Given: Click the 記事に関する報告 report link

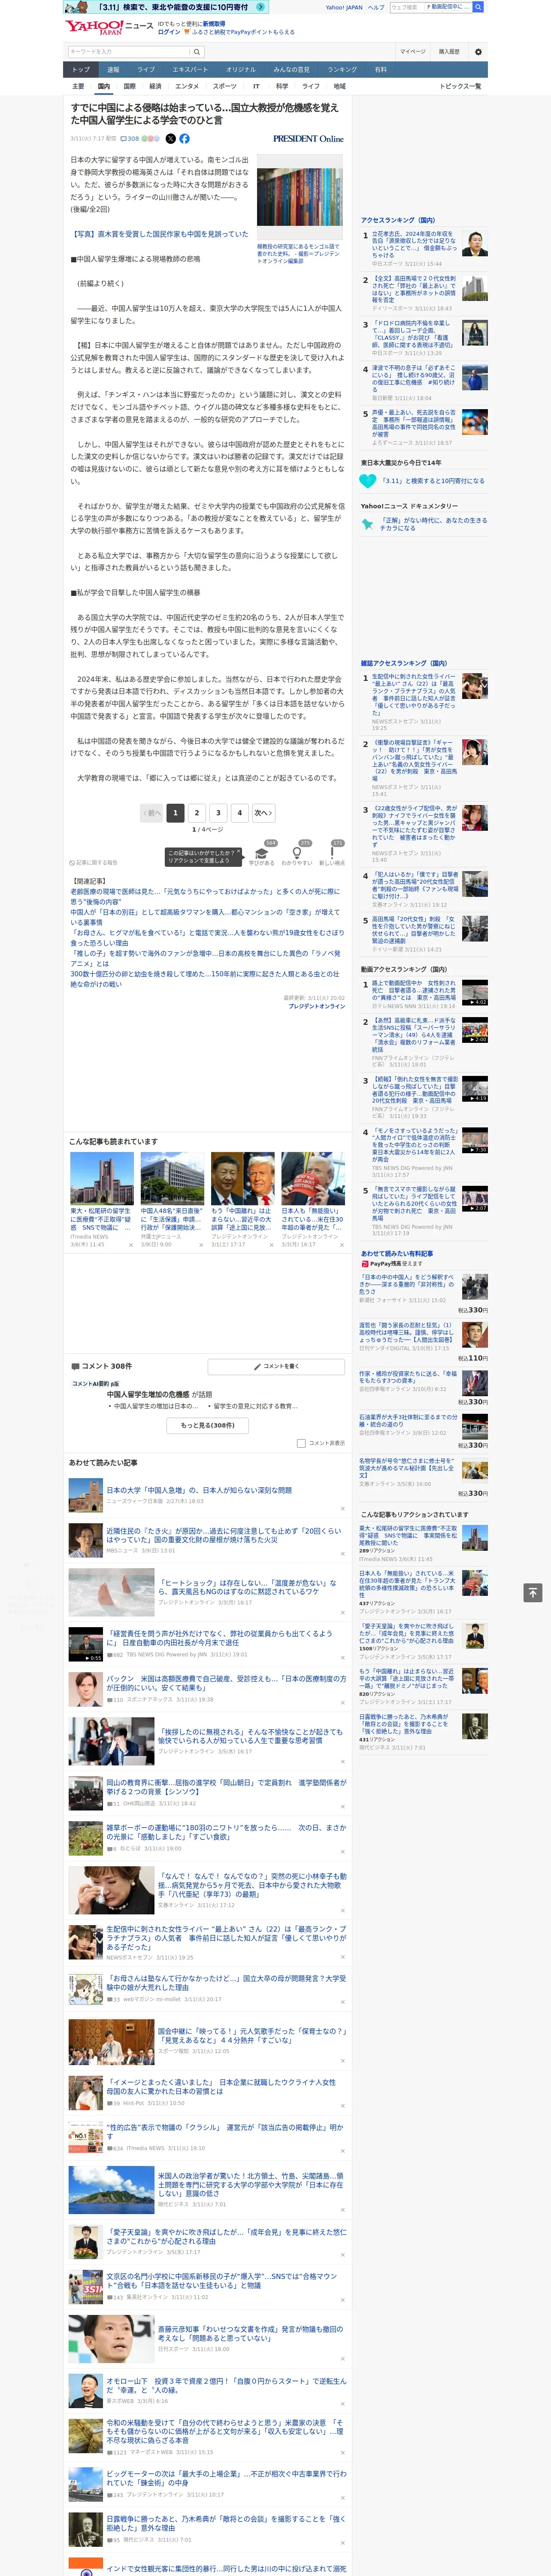Looking at the screenshot, I should 93,862.
